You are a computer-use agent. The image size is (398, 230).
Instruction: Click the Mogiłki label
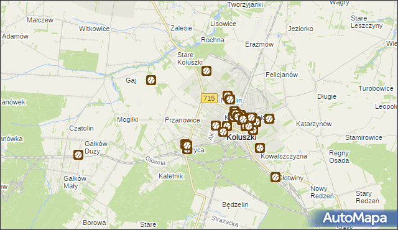point(127,119)
